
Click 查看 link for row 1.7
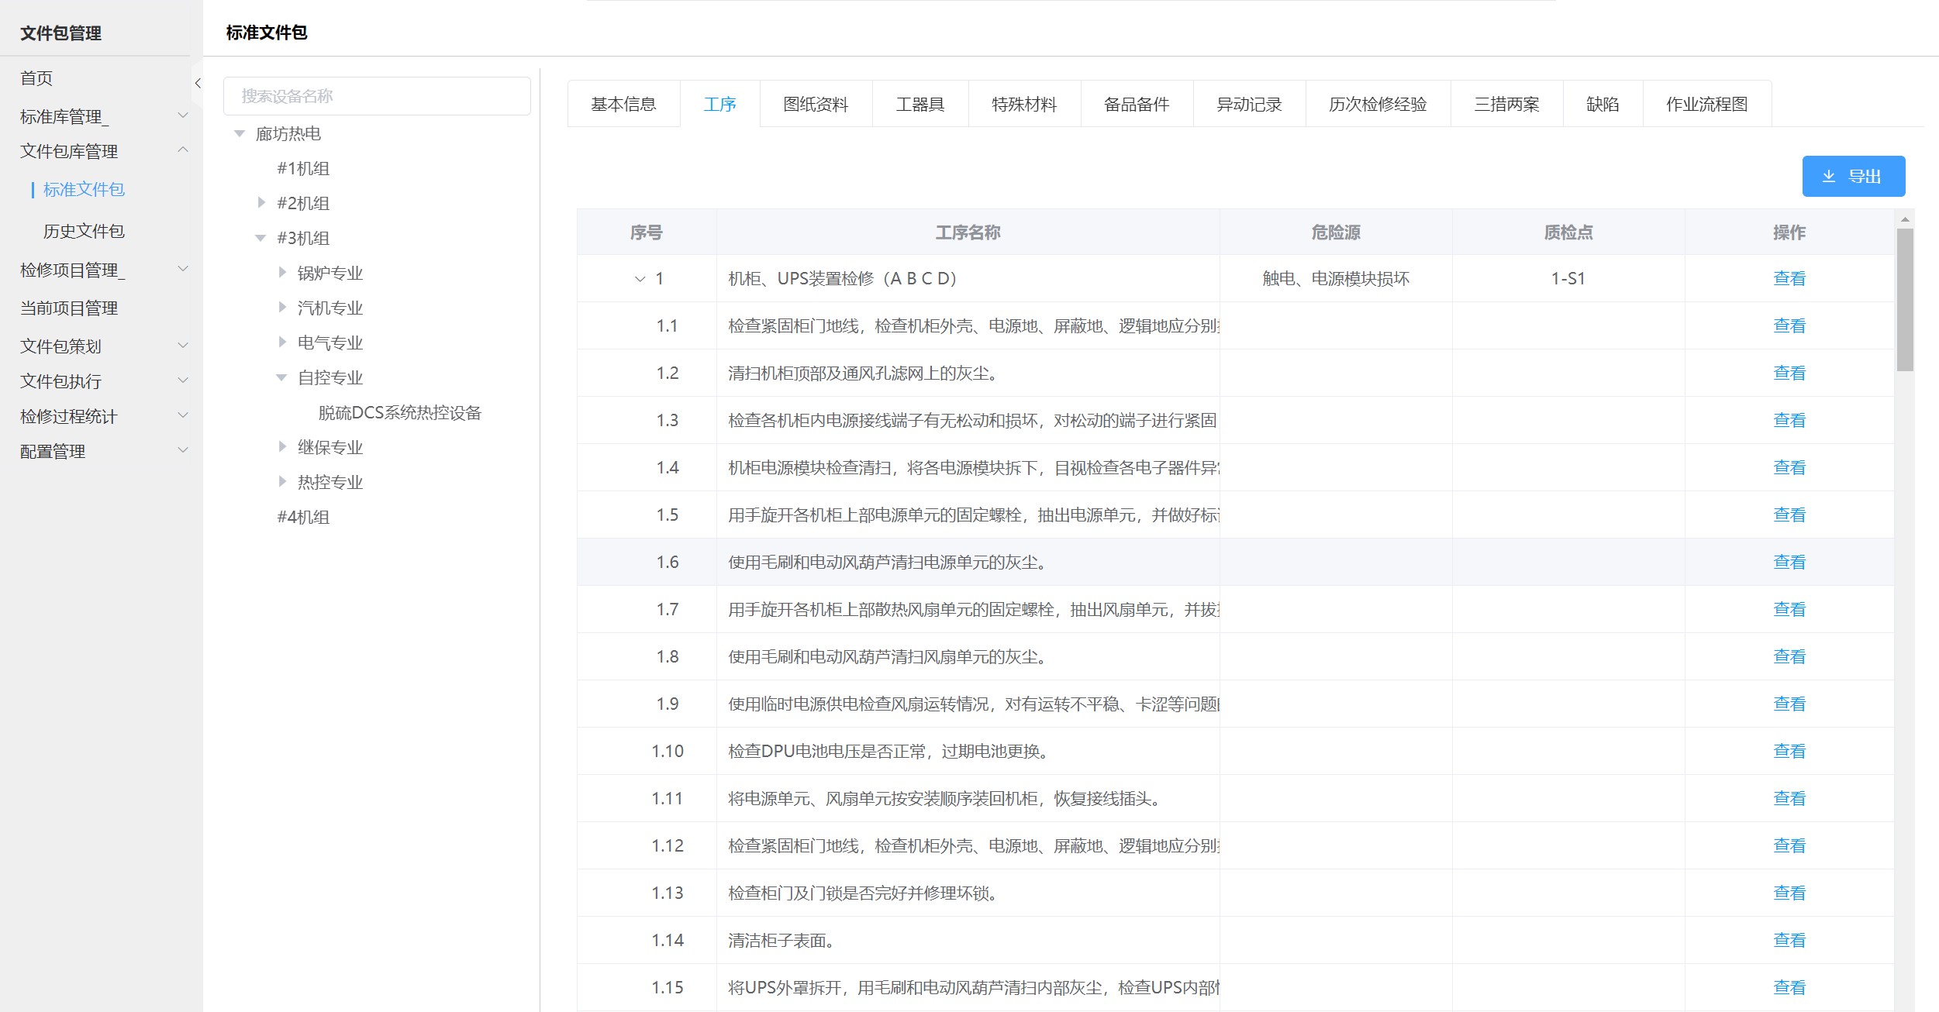click(x=1789, y=609)
